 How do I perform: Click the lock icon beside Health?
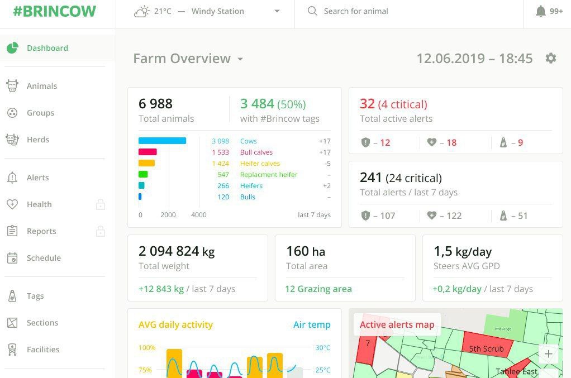click(101, 204)
